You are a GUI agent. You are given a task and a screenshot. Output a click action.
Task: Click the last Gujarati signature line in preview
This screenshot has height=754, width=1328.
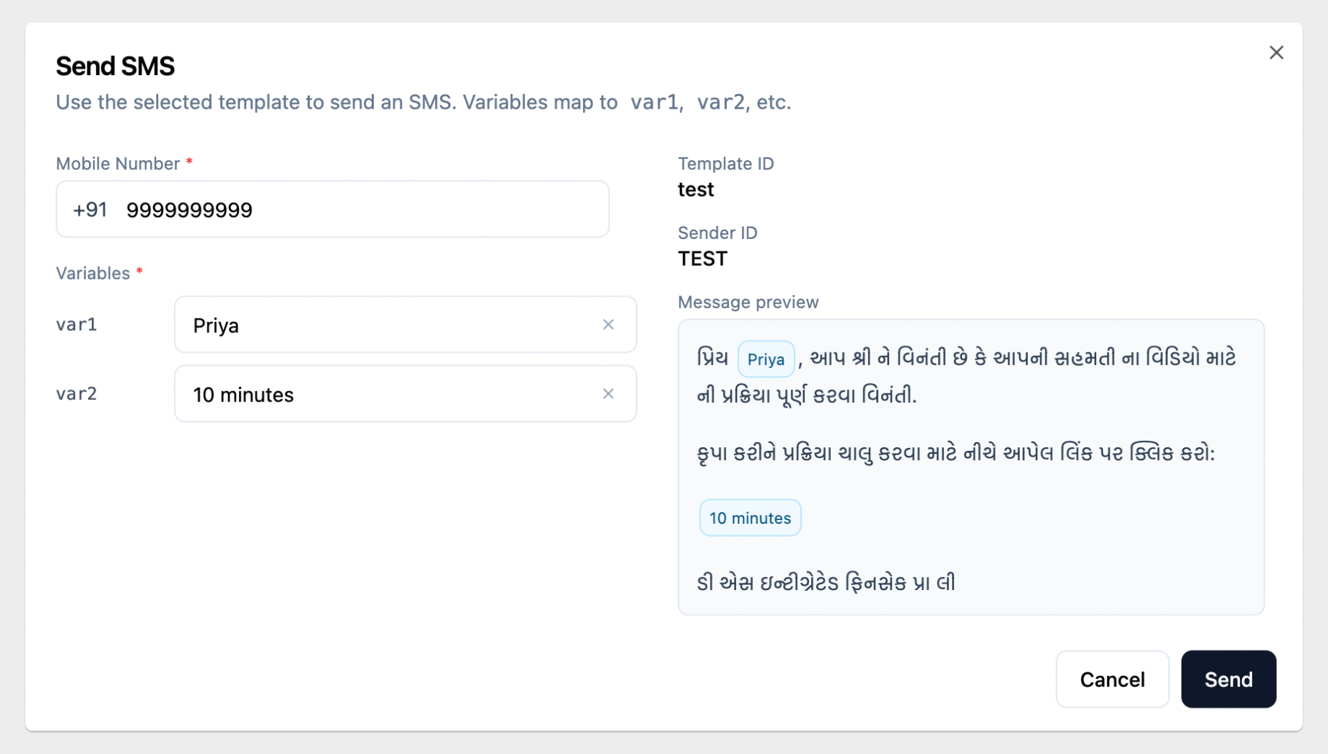click(x=825, y=583)
